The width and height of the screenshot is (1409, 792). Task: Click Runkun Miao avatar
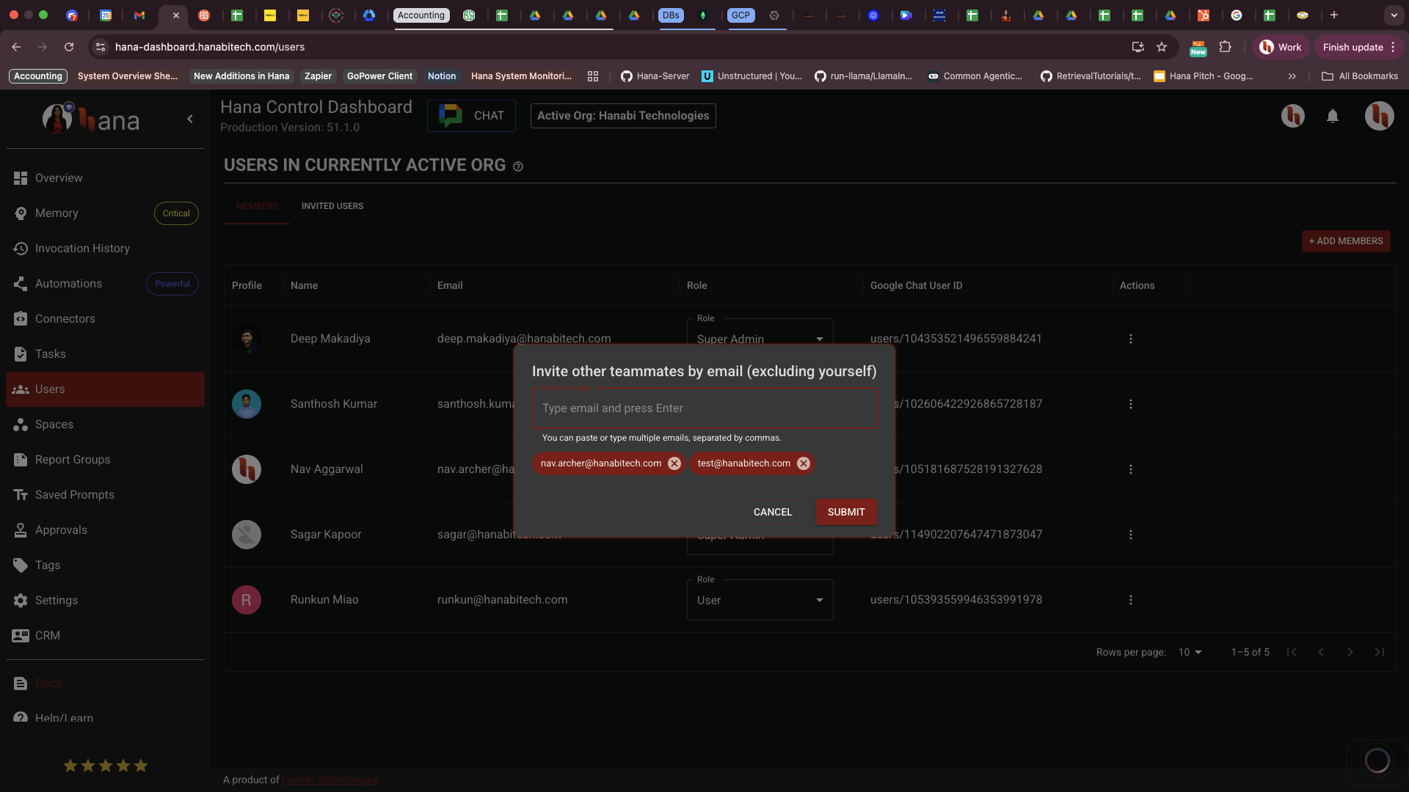tap(247, 600)
